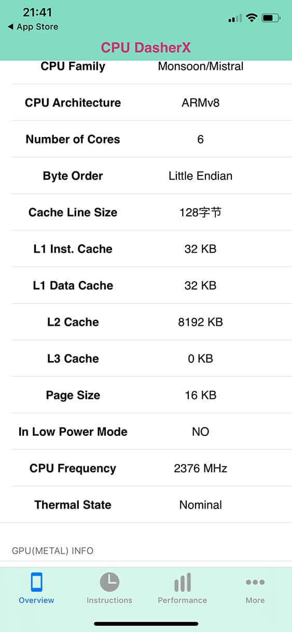The height and width of the screenshot is (632, 292).
Task: Select the Thermal State Nominal row
Action: [x=146, y=504]
